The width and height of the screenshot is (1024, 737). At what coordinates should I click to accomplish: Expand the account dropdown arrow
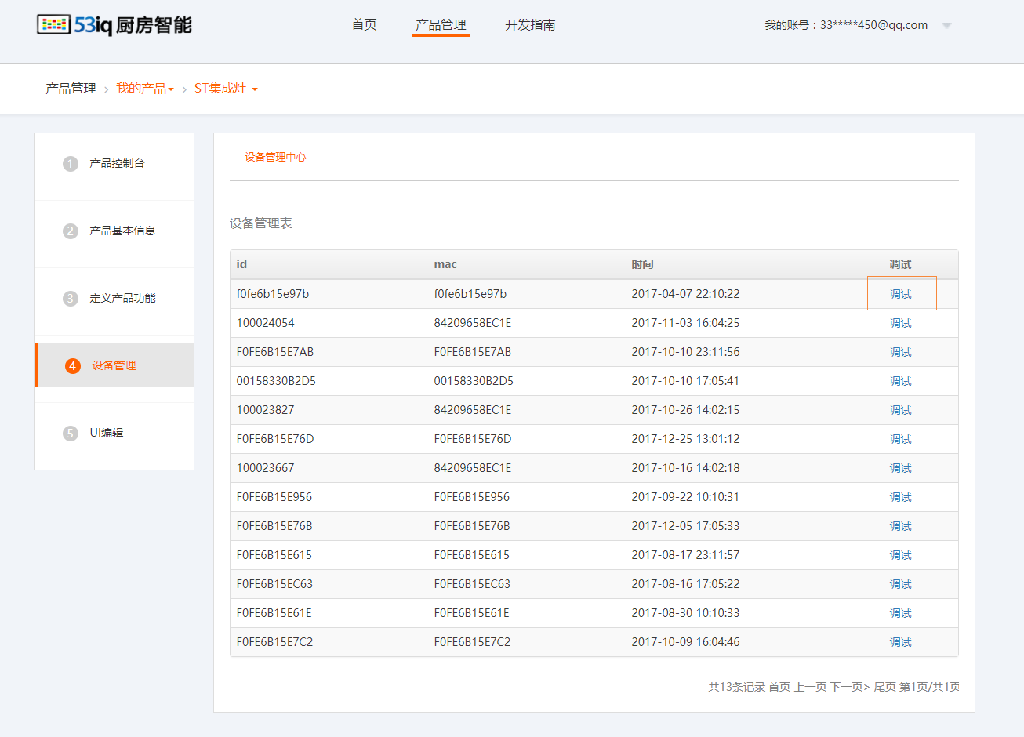tap(946, 26)
